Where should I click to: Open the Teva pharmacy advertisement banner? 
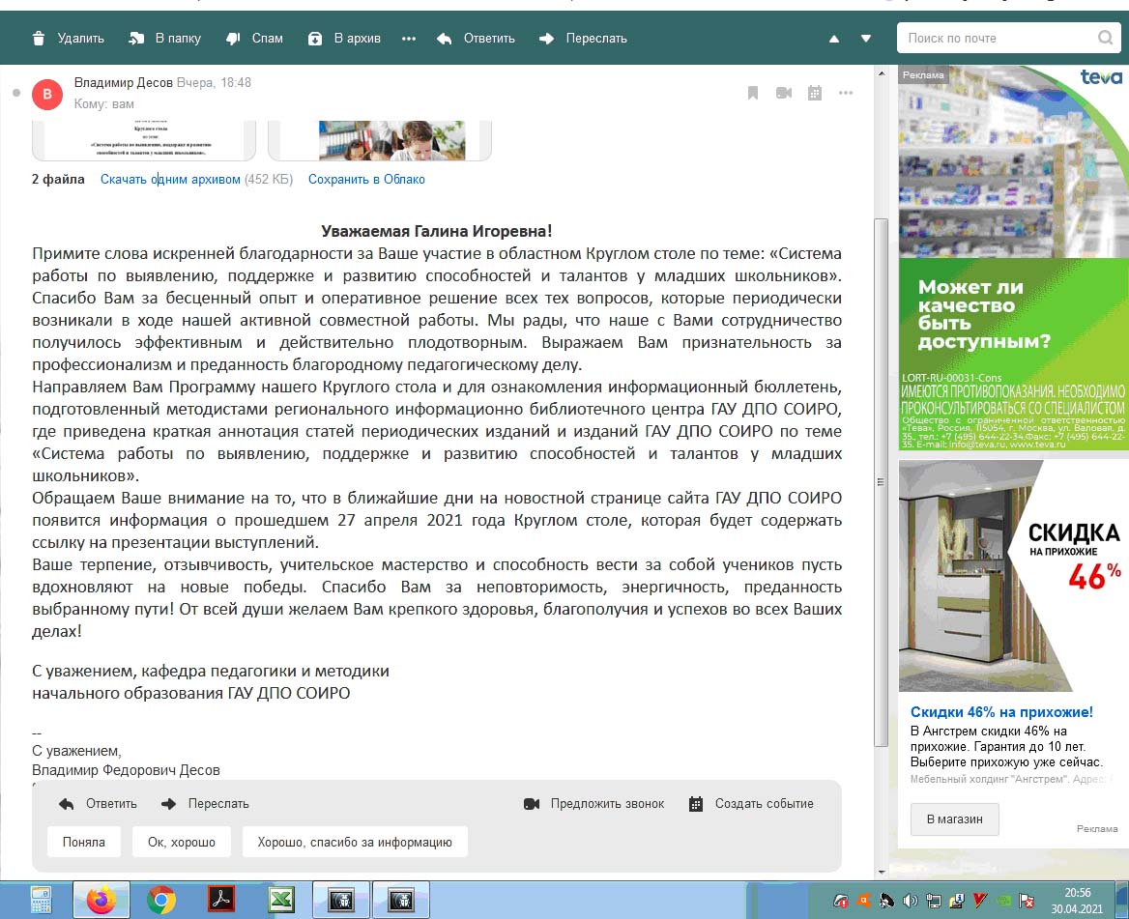click(x=1013, y=258)
